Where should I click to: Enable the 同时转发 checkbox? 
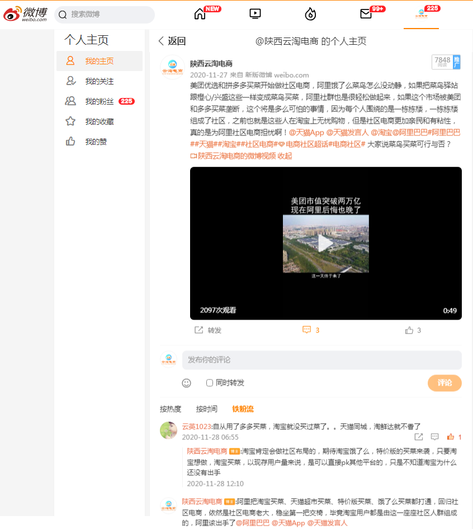pos(210,382)
